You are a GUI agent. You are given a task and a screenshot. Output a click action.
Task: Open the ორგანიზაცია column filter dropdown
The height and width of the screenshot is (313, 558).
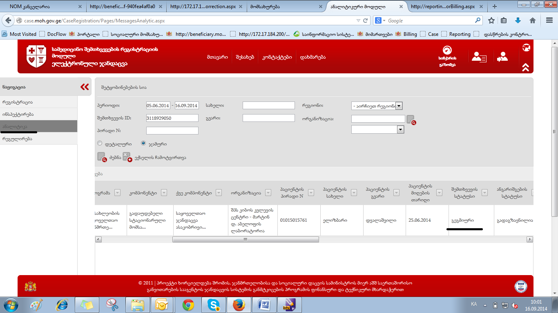[268, 193]
